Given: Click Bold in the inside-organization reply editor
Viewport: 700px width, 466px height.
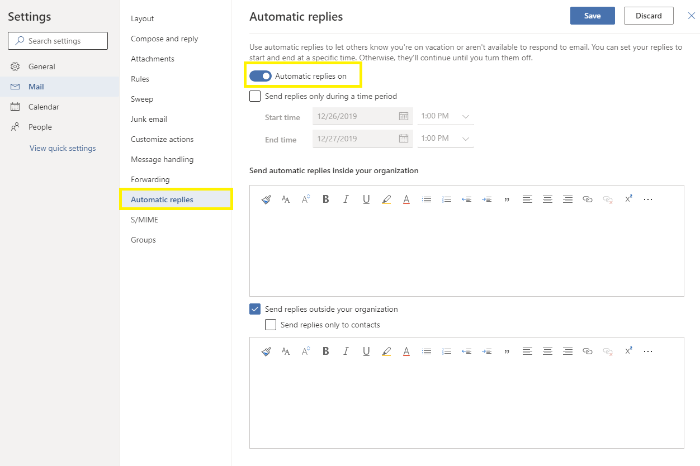Looking at the screenshot, I should click(326, 199).
